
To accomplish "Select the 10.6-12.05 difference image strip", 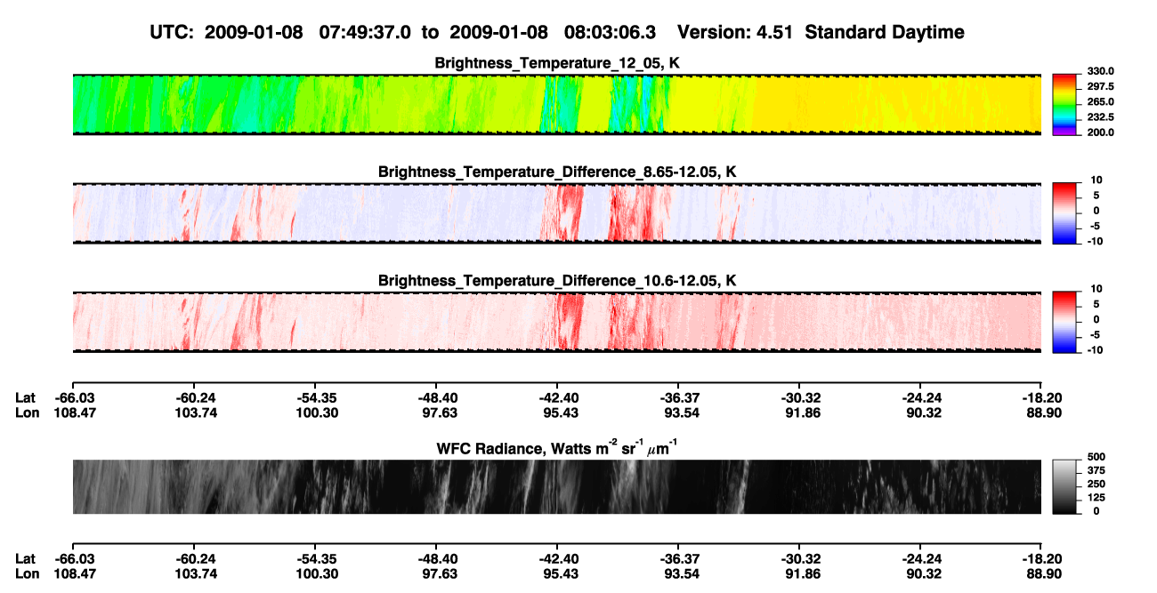I will [x=557, y=323].
